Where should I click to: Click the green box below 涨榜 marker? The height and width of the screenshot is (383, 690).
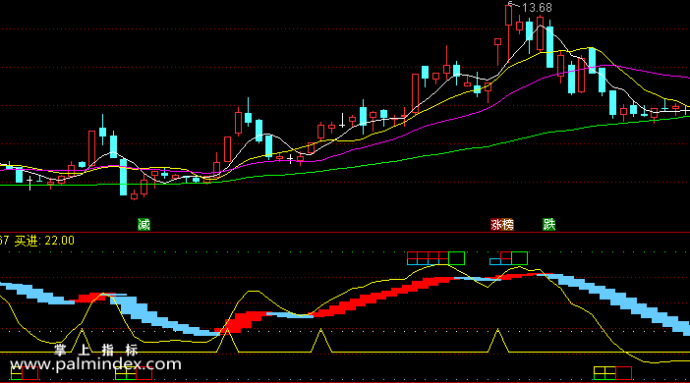(x=519, y=258)
